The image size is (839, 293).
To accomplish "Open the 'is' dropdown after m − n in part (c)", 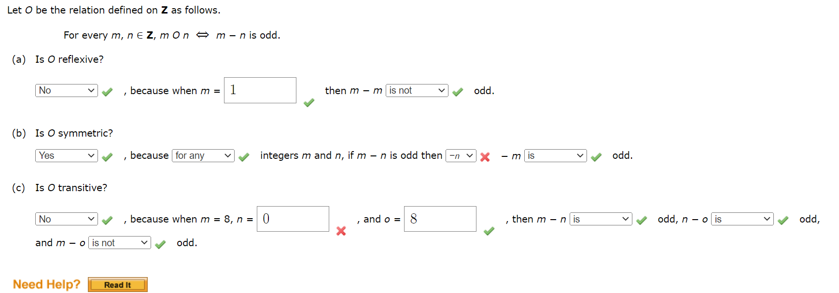I will pos(600,219).
